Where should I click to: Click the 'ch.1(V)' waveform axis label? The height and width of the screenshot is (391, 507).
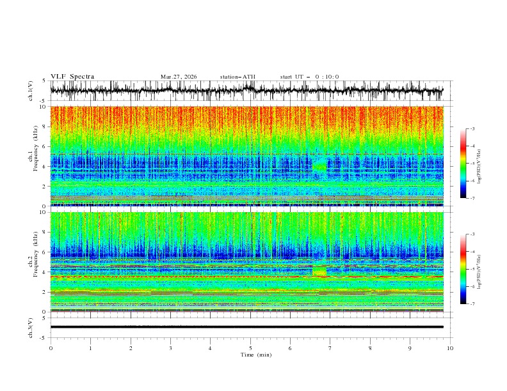(x=31, y=91)
